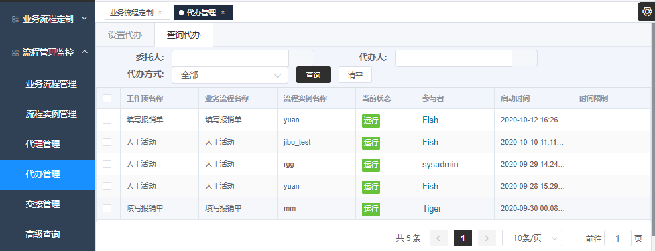
Task: Toggle the select-all header checkbox
Action: [107, 98]
